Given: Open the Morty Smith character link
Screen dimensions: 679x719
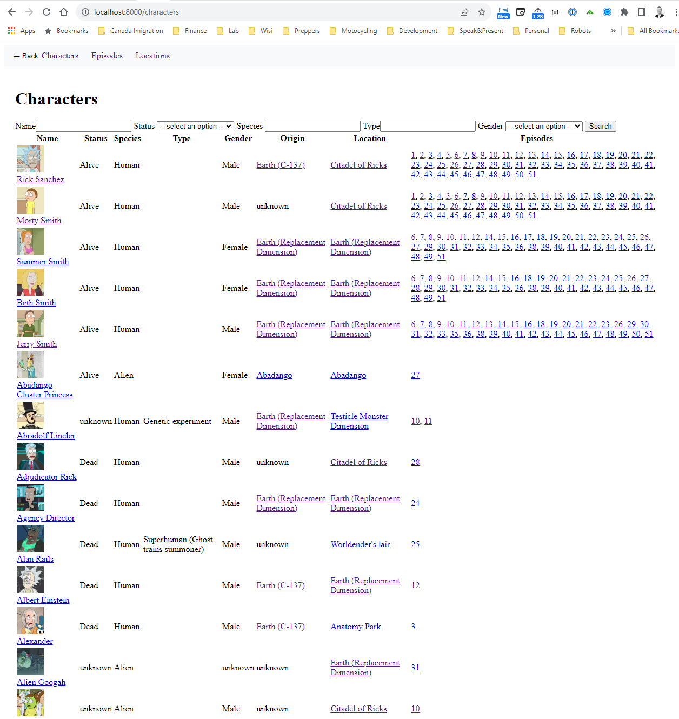Looking at the screenshot, I should coord(39,221).
